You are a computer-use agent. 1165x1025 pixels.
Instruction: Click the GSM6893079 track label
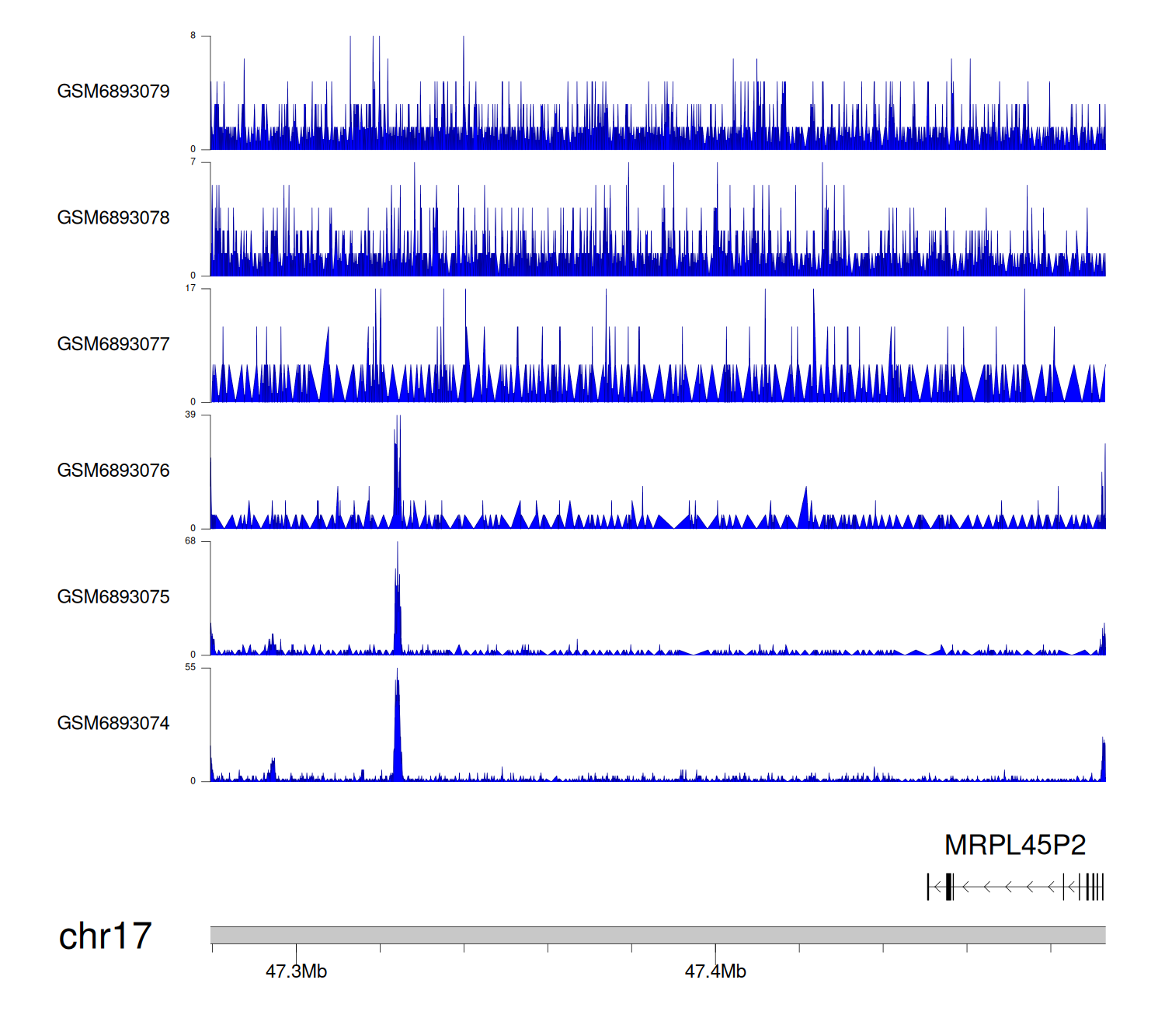[113, 92]
